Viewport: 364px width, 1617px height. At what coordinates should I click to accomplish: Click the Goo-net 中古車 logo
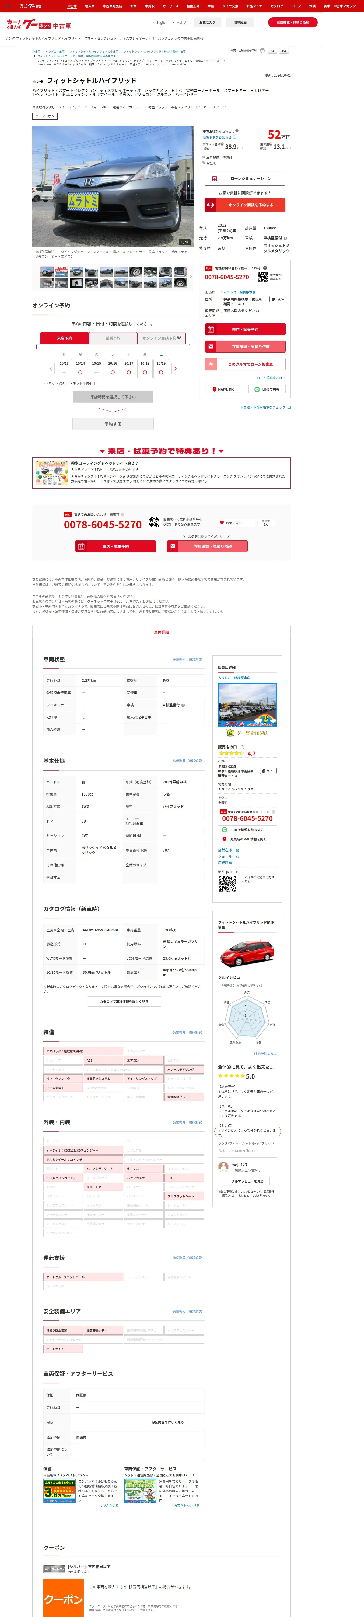39,25
